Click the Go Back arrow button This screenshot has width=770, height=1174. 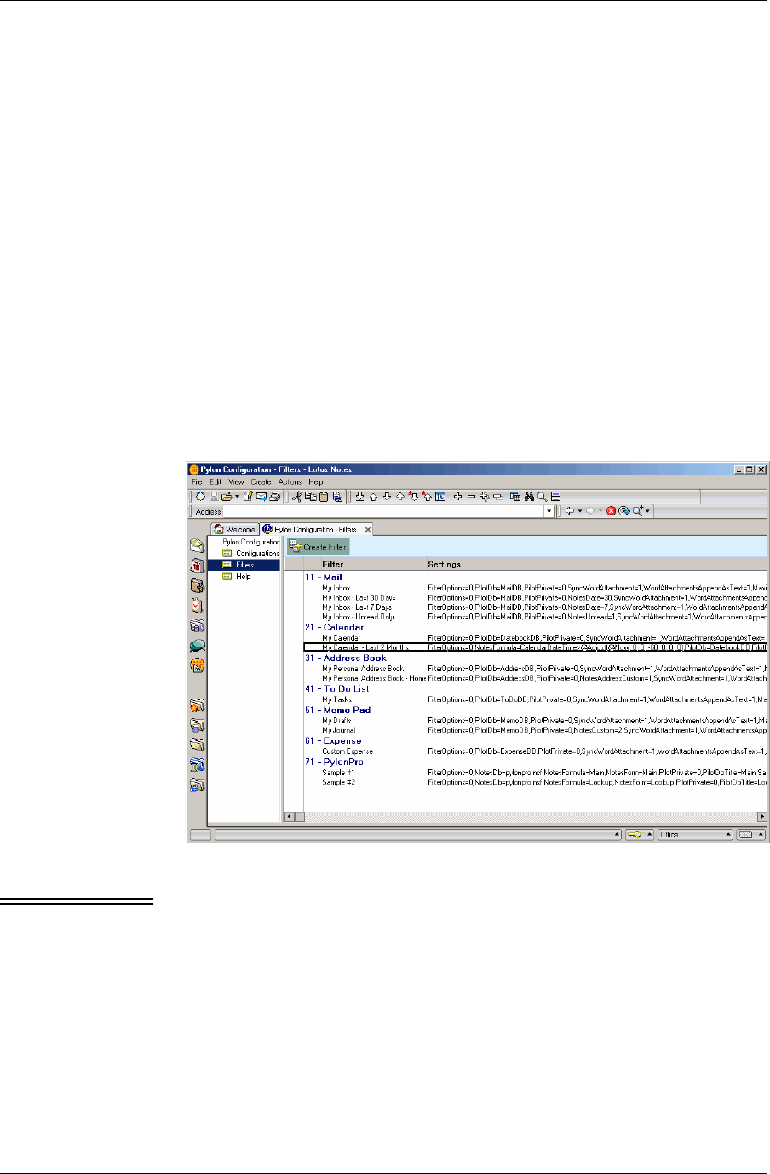[x=570, y=511]
